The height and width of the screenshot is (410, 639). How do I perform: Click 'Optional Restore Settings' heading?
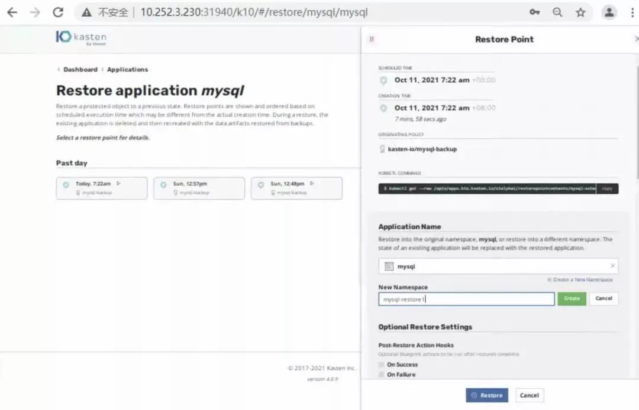[x=425, y=327]
